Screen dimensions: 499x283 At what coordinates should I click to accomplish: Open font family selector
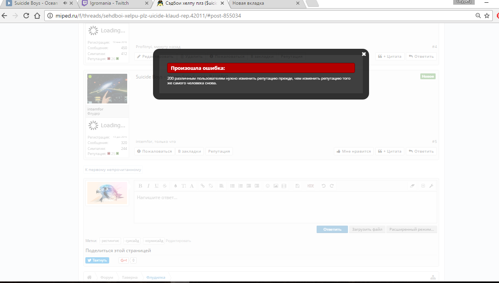pos(192,186)
